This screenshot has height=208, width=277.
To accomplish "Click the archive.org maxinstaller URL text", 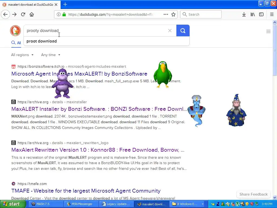I will 52,102.
